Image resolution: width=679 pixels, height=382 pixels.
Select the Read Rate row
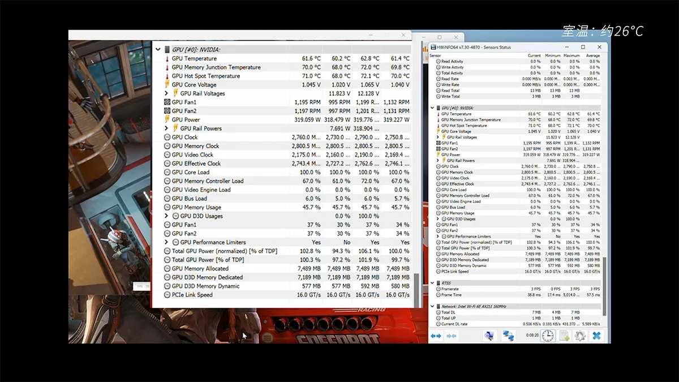(515, 79)
